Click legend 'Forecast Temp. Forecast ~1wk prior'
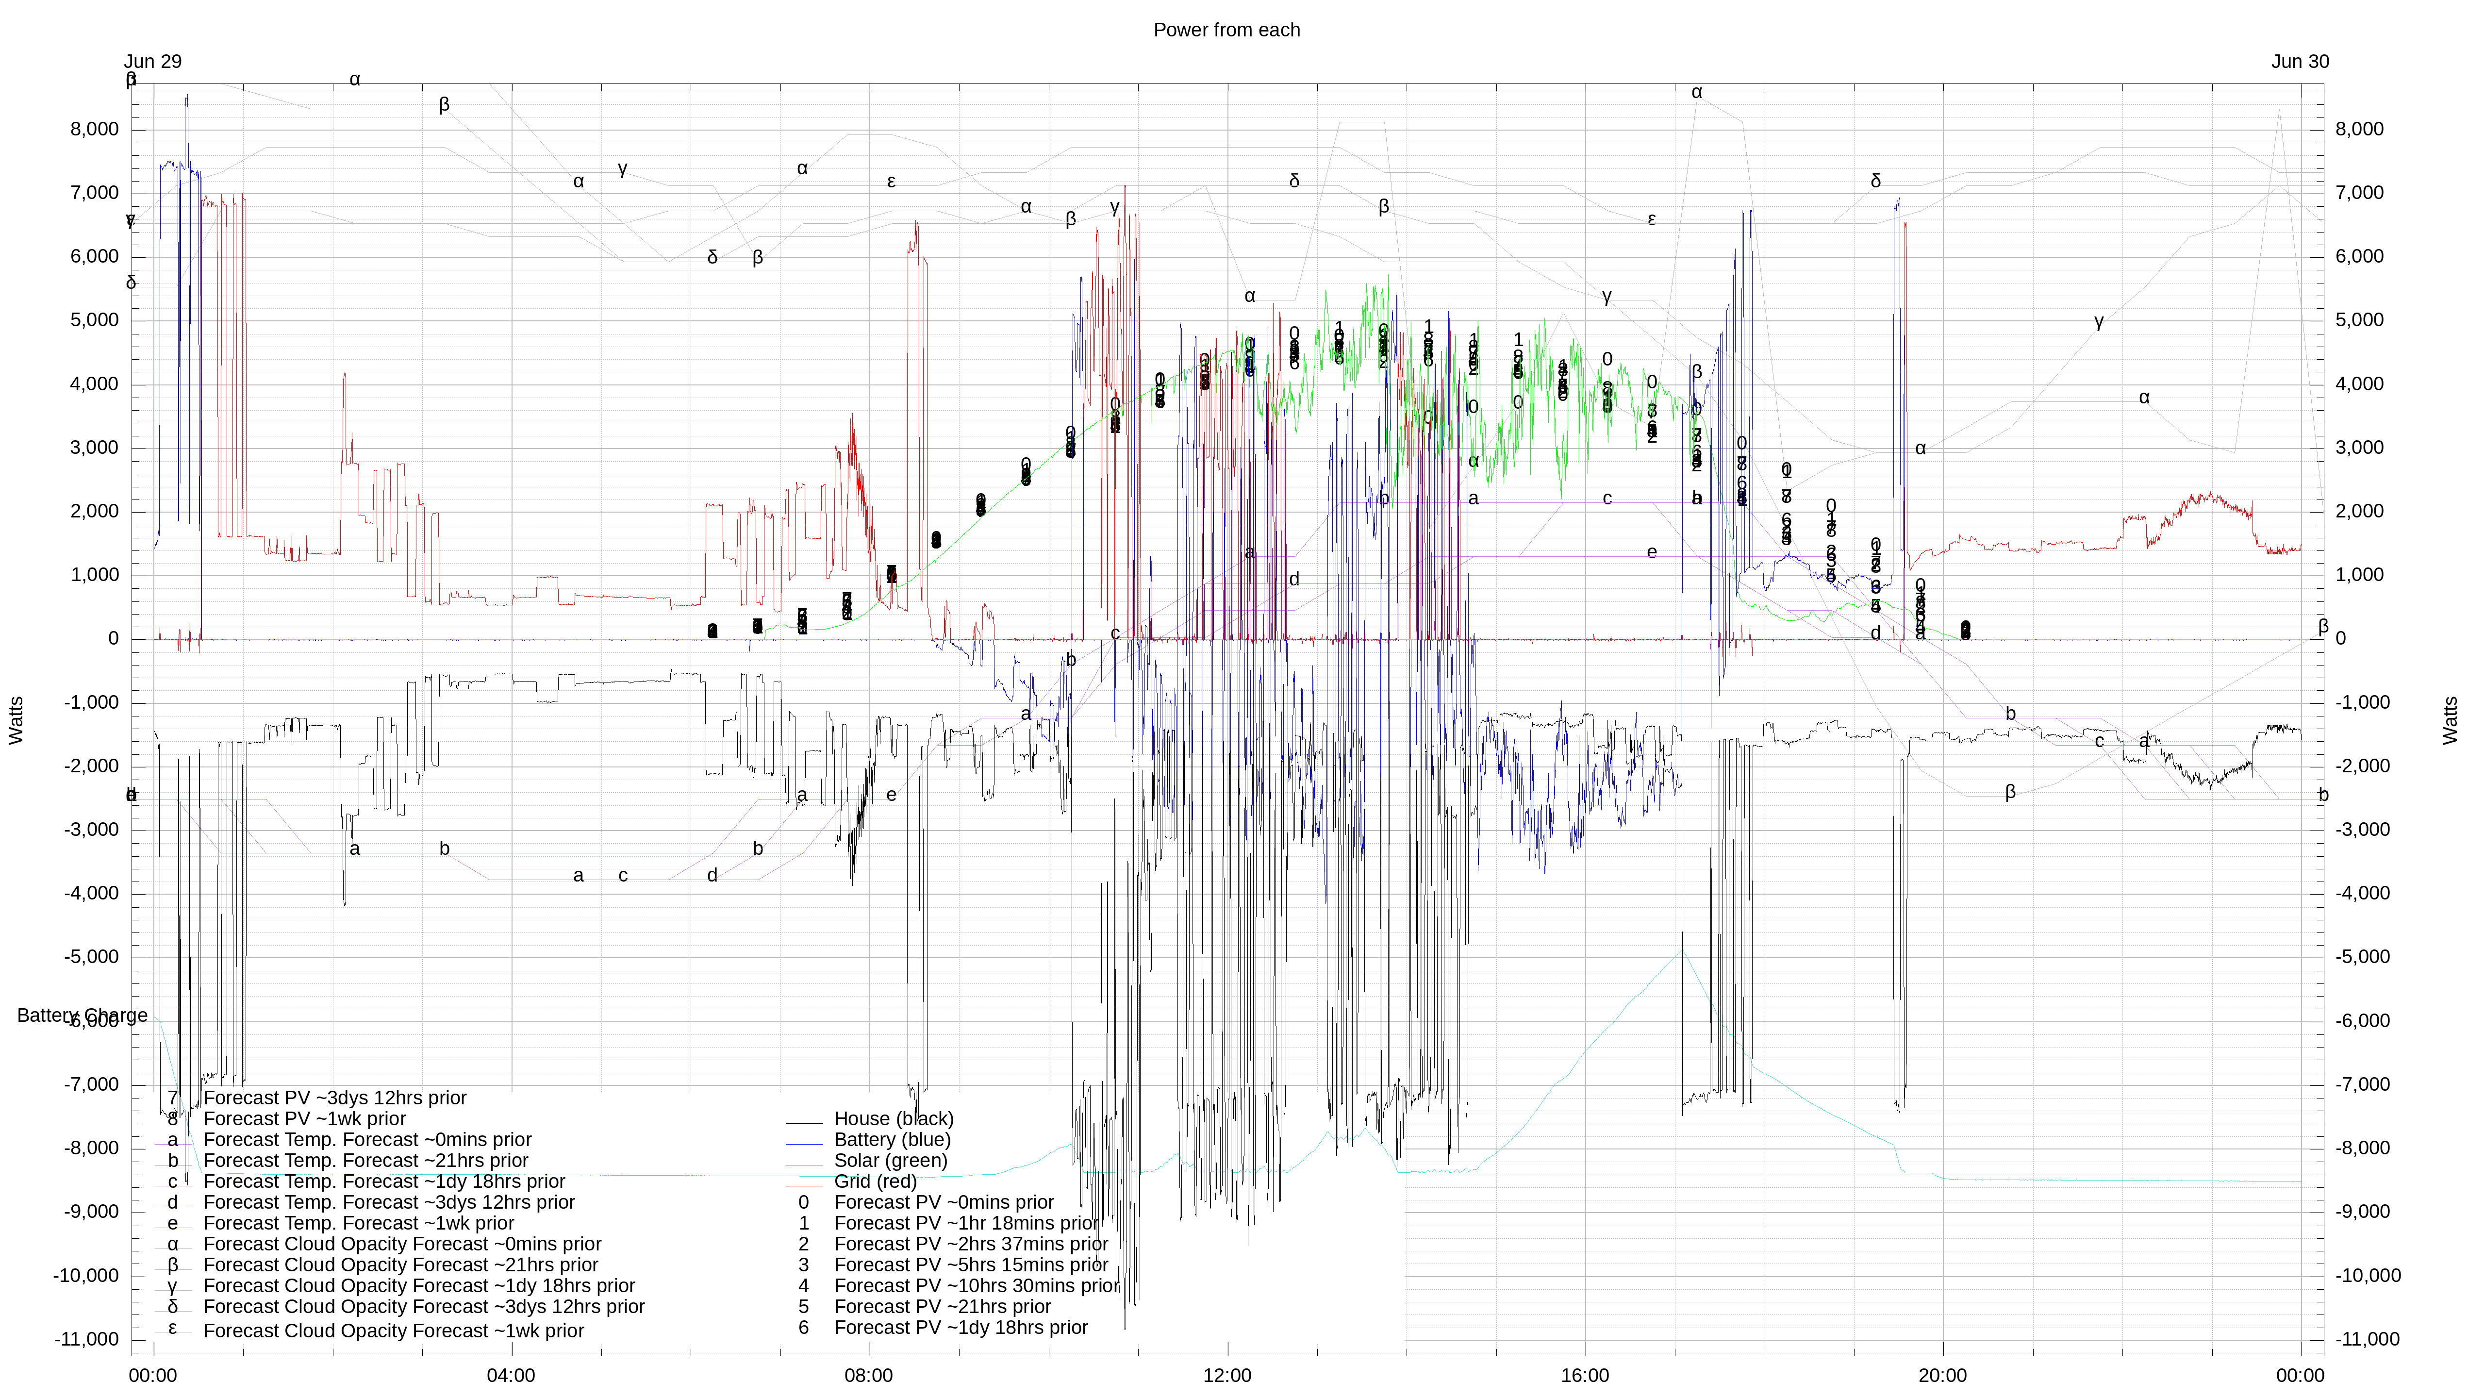2485x1398 pixels. (358, 1223)
